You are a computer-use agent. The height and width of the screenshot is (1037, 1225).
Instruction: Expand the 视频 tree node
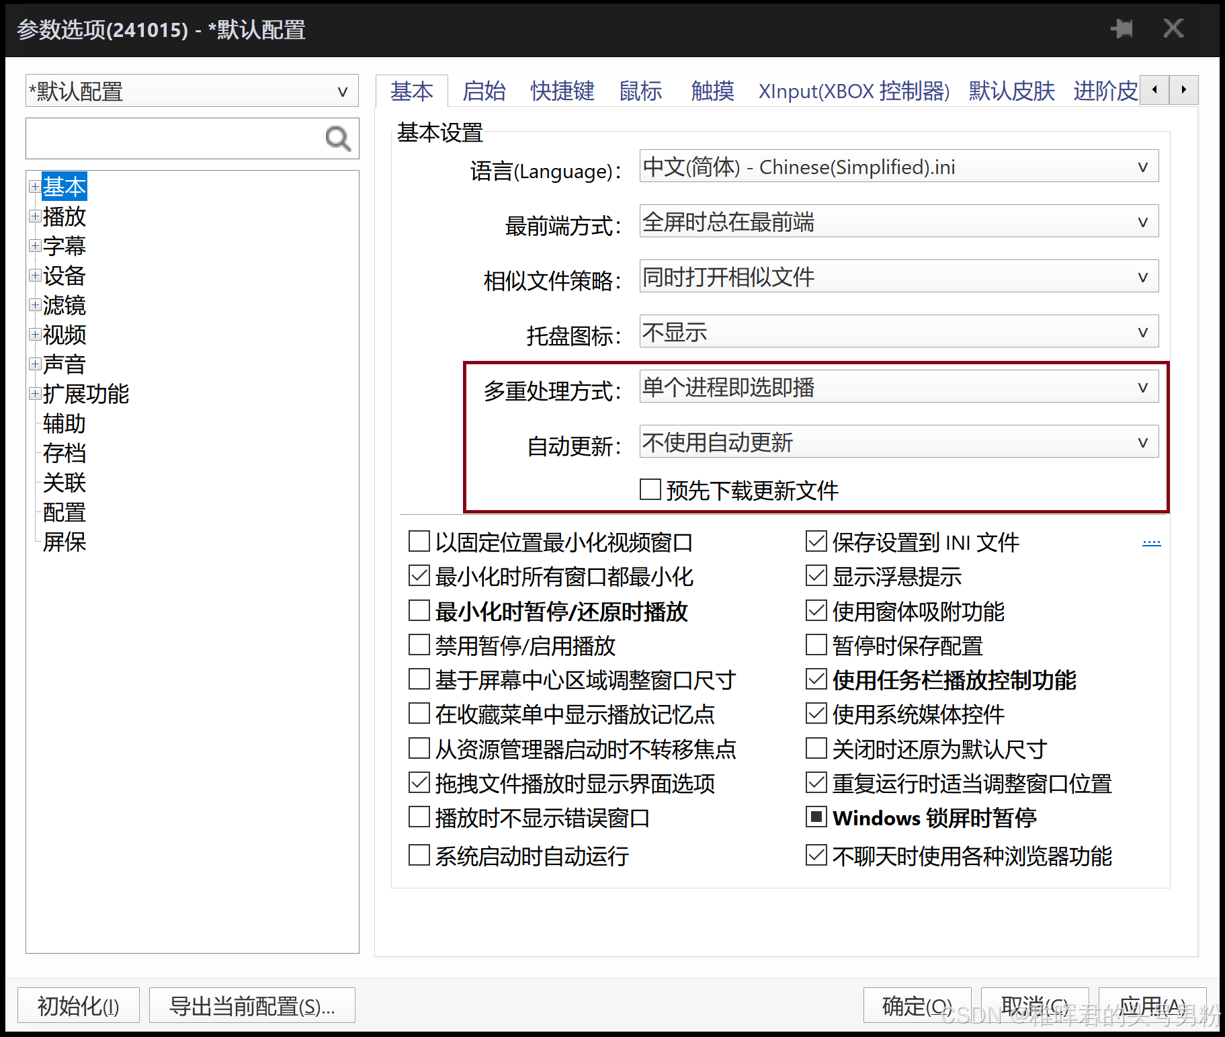[35, 335]
